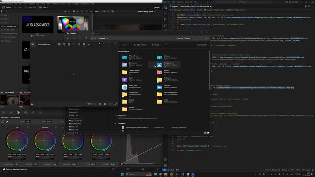
Task: Click the Back arrow in File Explorer
Action: [68, 38]
